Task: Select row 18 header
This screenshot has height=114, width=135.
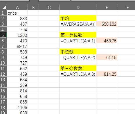Action: 3,107
